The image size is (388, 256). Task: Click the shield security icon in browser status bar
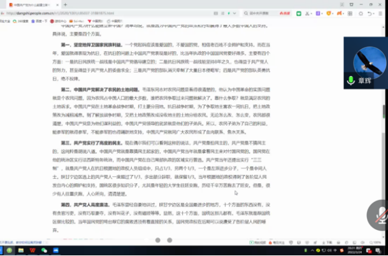click(291, 243)
